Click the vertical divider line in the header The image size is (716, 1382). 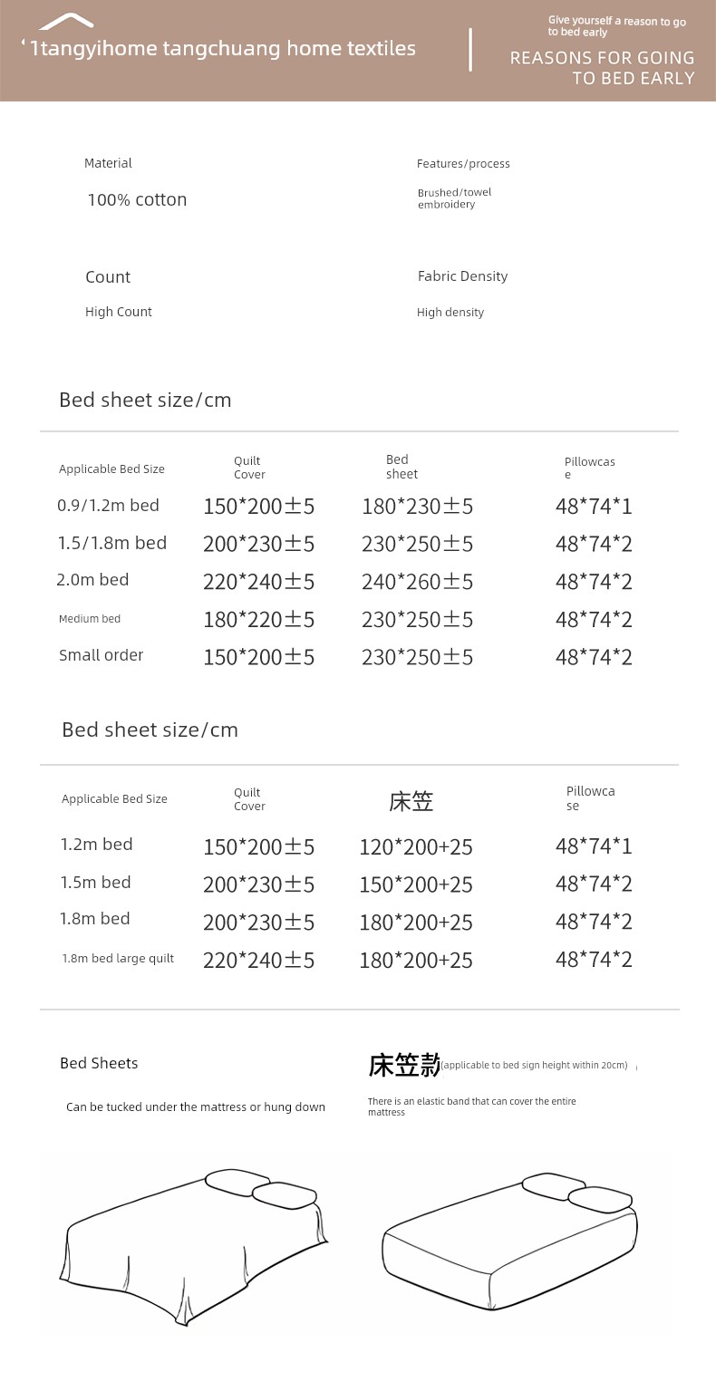click(470, 49)
